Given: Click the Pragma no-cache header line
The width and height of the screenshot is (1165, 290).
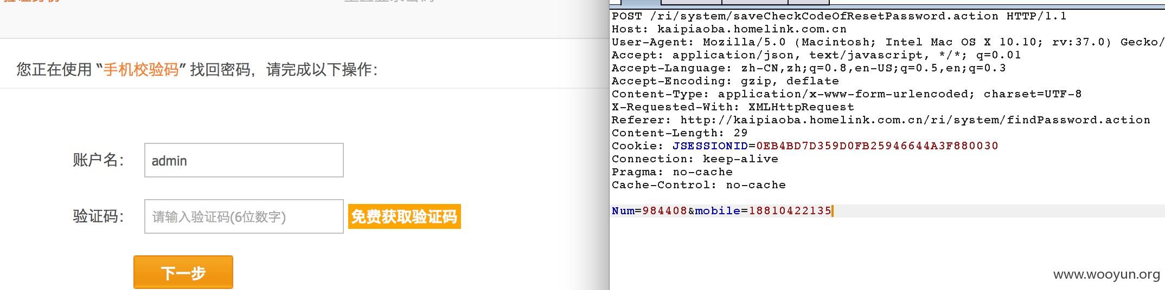Looking at the screenshot, I should 672,172.
